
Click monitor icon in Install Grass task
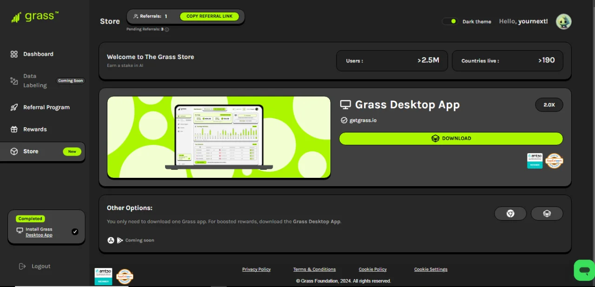[x=20, y=230]
